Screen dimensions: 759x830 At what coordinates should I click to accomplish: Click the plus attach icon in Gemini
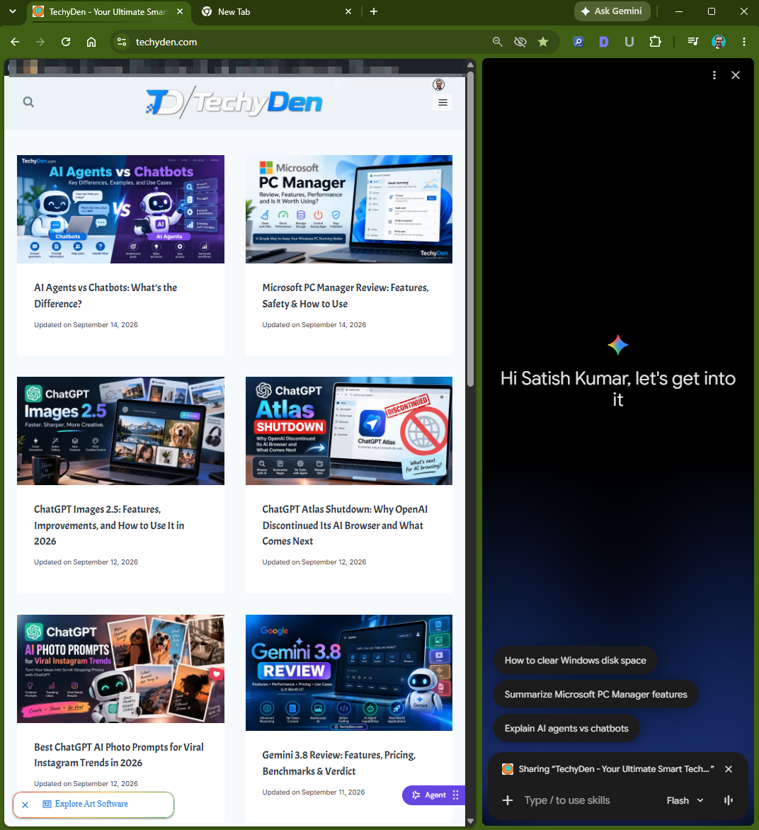pos(508,800)
